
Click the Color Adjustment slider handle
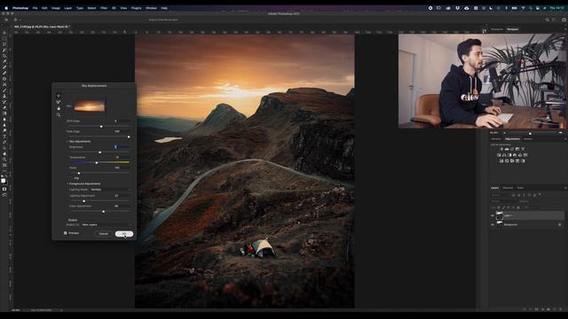(x=104, y=211)
